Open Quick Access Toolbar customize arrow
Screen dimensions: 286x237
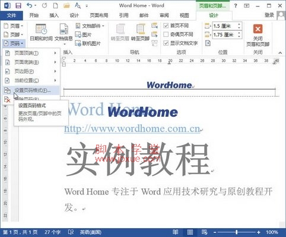[x=87, y=6]
